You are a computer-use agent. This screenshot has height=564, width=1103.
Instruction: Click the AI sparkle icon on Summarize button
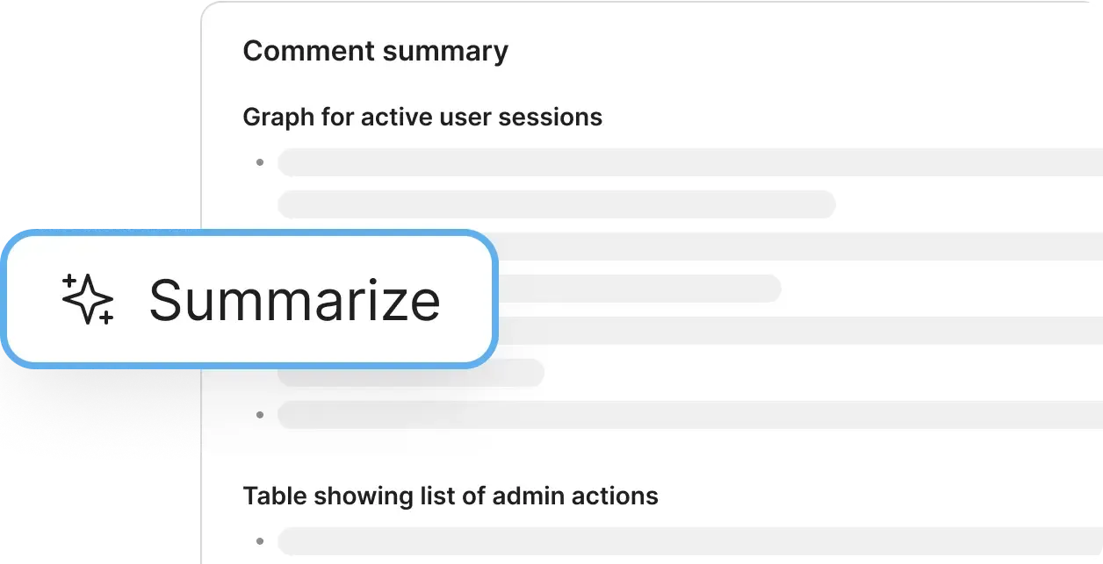[87, 298]
